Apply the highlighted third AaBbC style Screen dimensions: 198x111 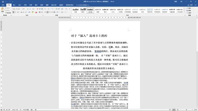click(90, 10)
